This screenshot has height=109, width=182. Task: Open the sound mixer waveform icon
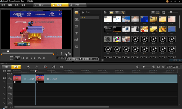pos(54,67)
